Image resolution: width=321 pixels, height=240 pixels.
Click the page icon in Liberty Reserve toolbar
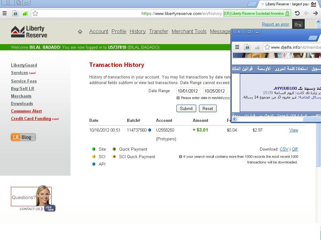tap(15, 13)
